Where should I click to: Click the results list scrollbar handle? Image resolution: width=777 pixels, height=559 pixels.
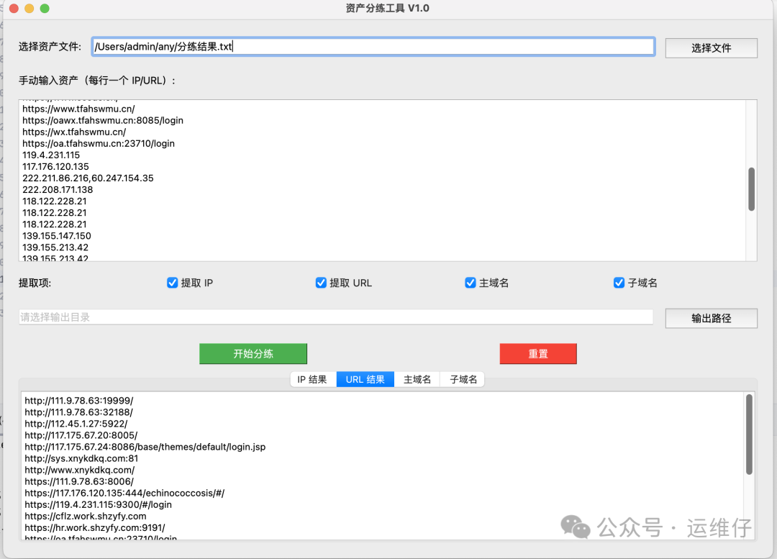pyautogui.click(x=749, y=434)
